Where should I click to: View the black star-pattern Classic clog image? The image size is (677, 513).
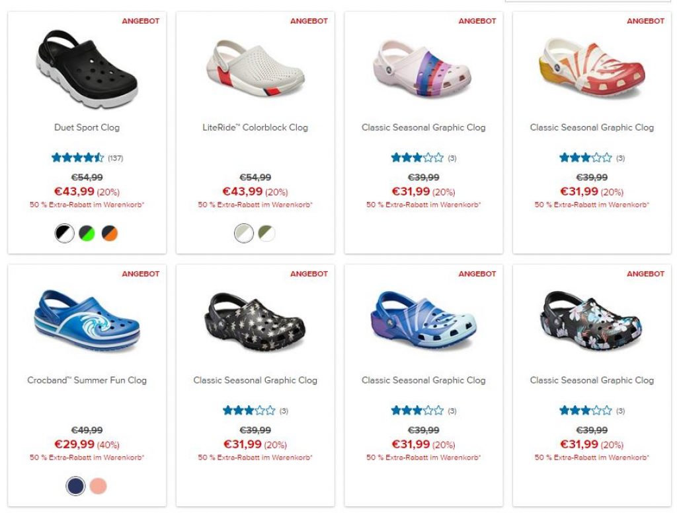point(255,322)
